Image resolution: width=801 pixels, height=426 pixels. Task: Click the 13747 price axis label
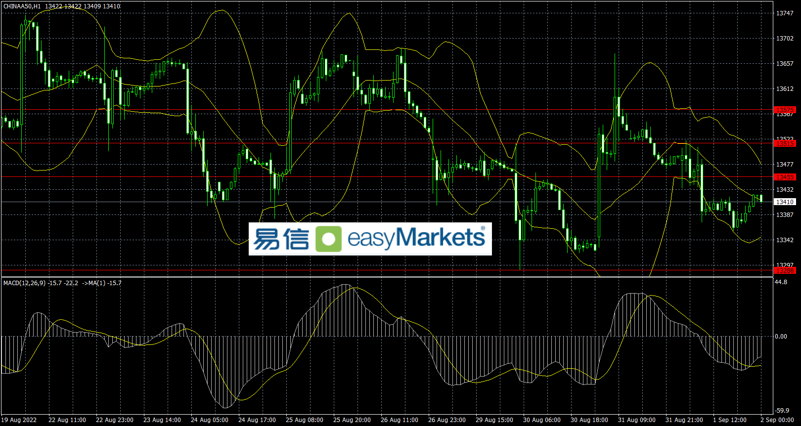click(785, 13)
